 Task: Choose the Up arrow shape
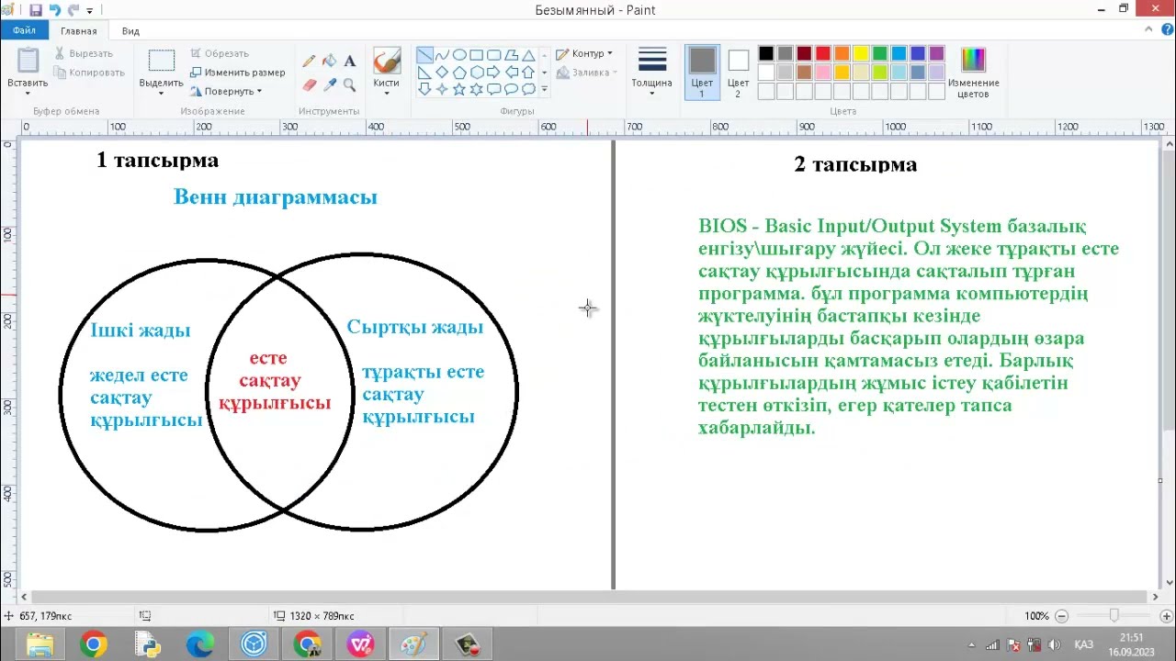[x=529, y=73]
